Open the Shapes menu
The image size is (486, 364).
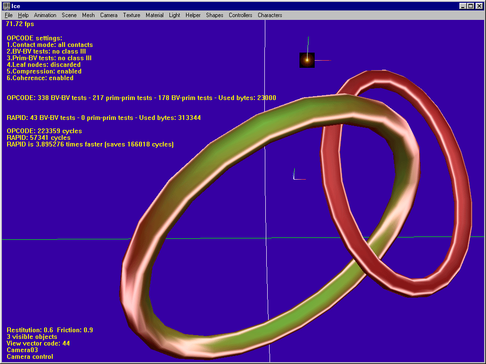point(215,15)
